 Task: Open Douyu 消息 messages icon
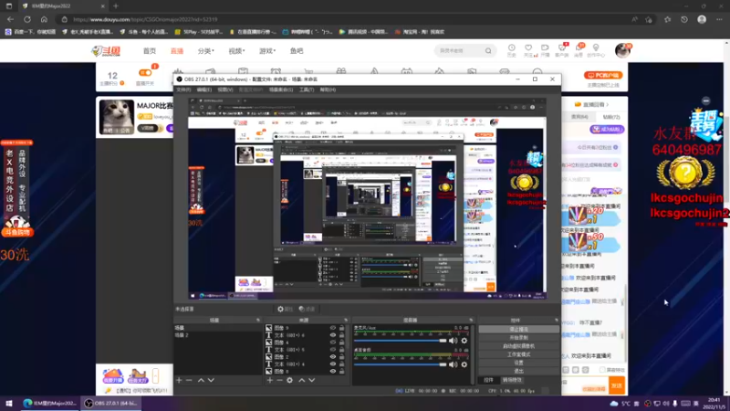point(579,50)
